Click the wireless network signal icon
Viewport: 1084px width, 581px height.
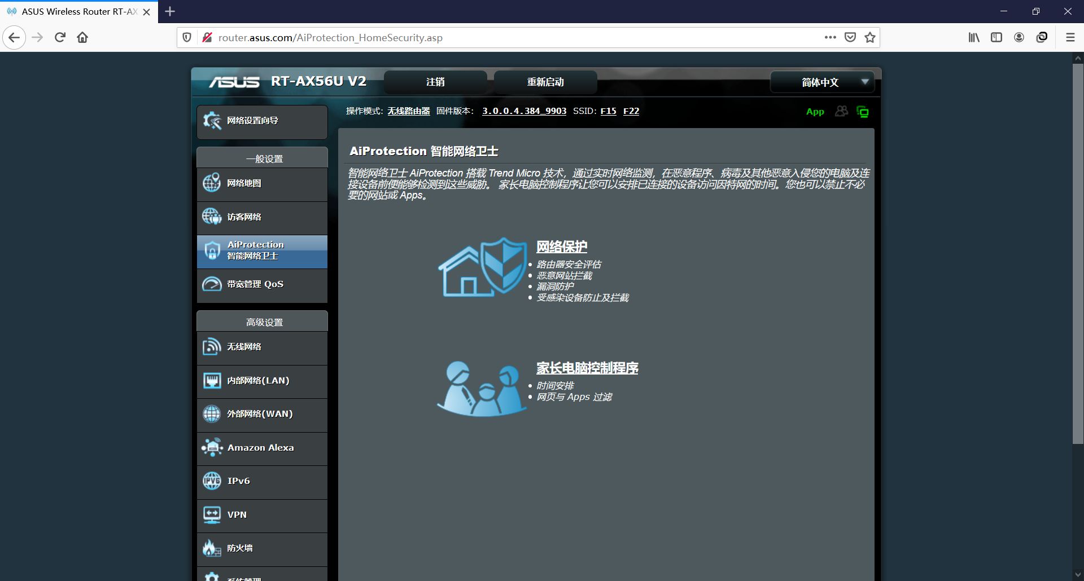pyautogui.click(x=212, y=346)
